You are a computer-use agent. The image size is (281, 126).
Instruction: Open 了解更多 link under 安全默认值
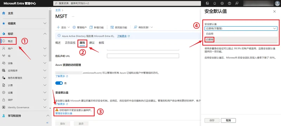(x=62, y=104)
